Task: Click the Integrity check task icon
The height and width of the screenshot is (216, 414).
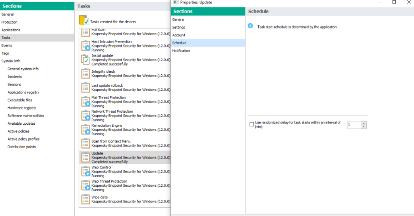Action: 85,74
